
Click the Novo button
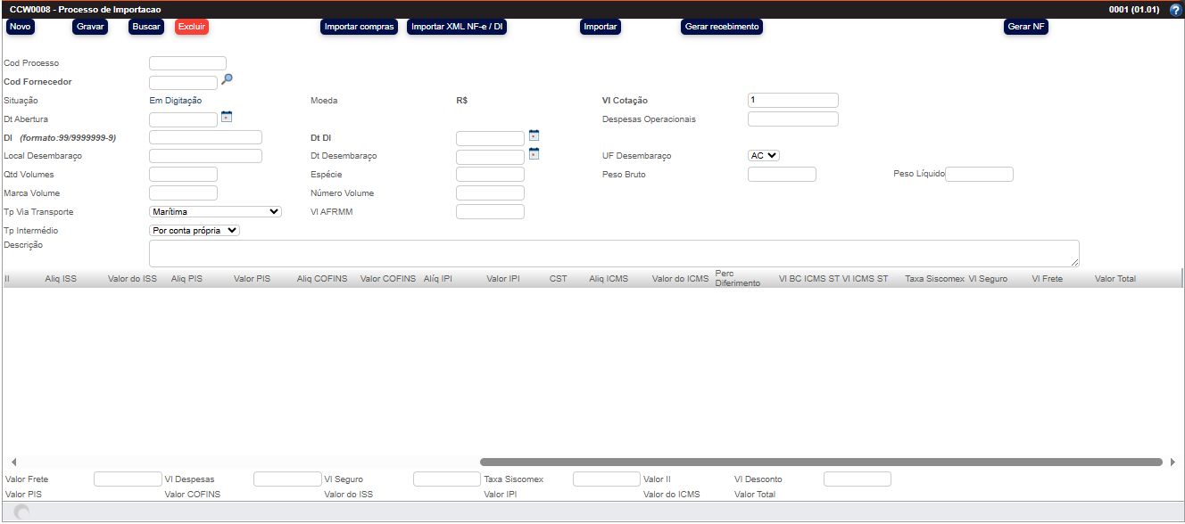(x=20, y=27)
